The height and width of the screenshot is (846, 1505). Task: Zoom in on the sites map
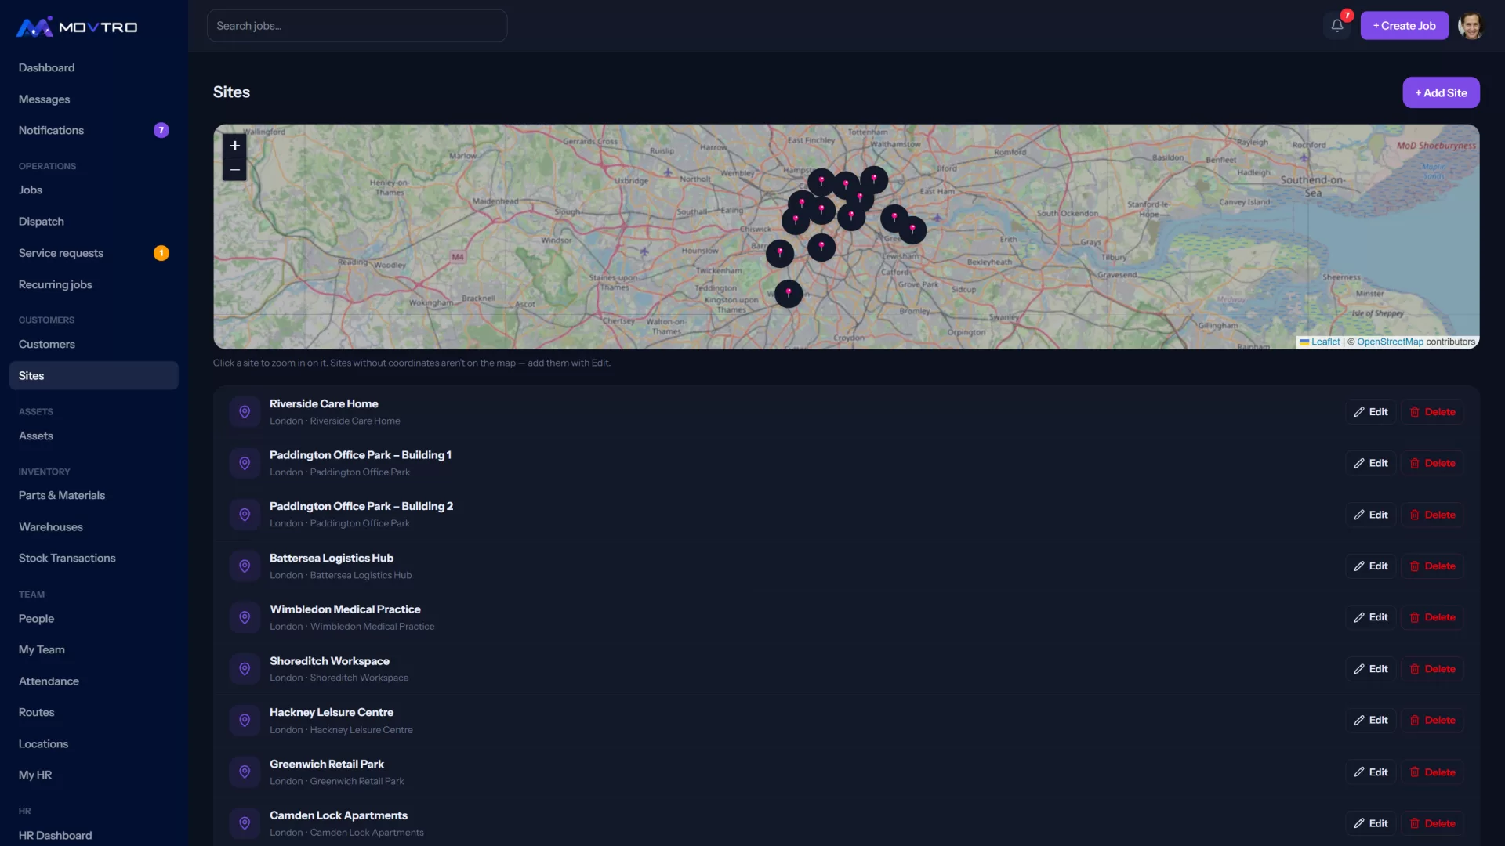point(234,146)
